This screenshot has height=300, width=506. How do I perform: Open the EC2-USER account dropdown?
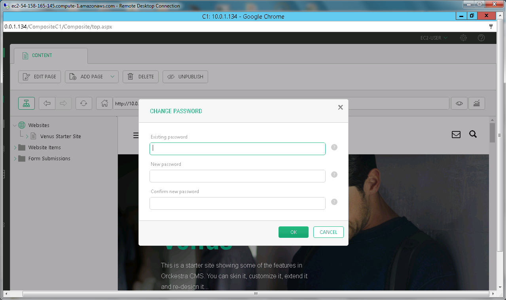(434, 38)
